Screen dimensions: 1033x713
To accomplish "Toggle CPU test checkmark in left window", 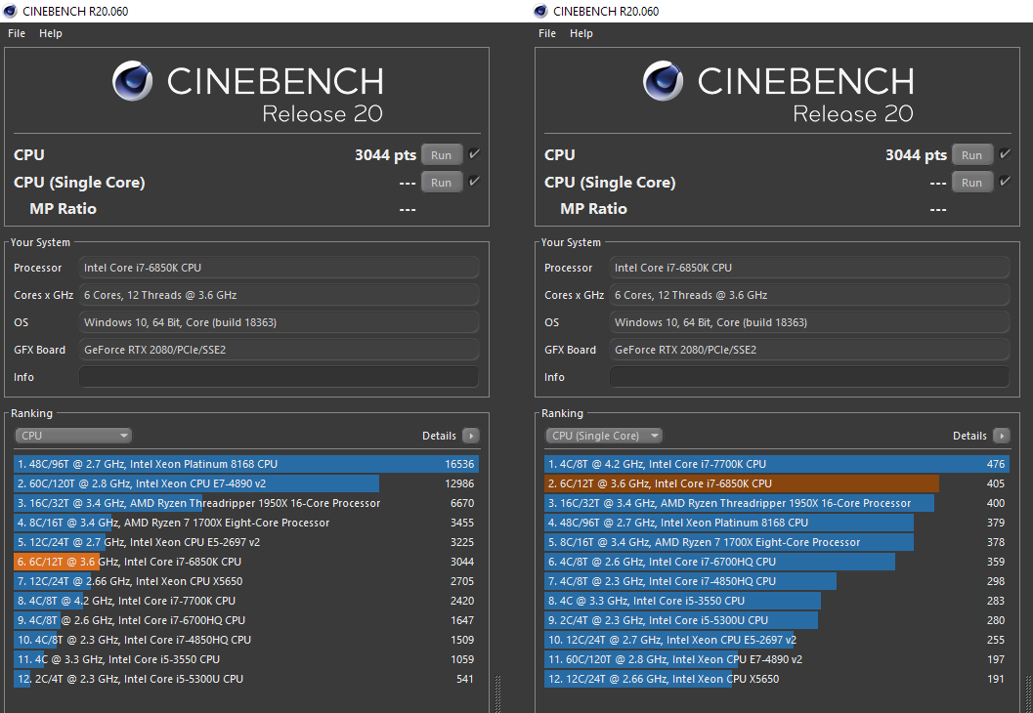I will [x=474, y=154].
